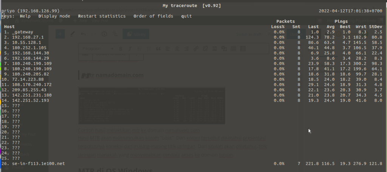This screenshot has height=172, width=387.
Task: Toggle bold in classic block toolbar
Action: point(121,49)
